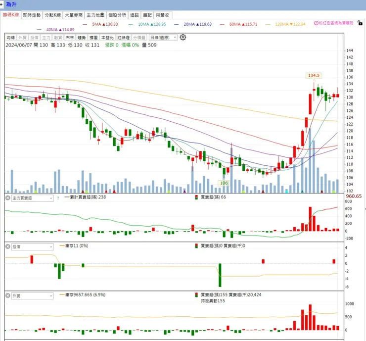Switch to the 追蹤 tab

click(135, 15)
